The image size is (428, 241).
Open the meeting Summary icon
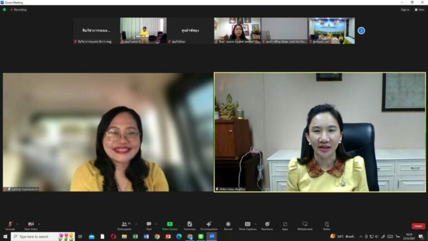tap(189, 224)
